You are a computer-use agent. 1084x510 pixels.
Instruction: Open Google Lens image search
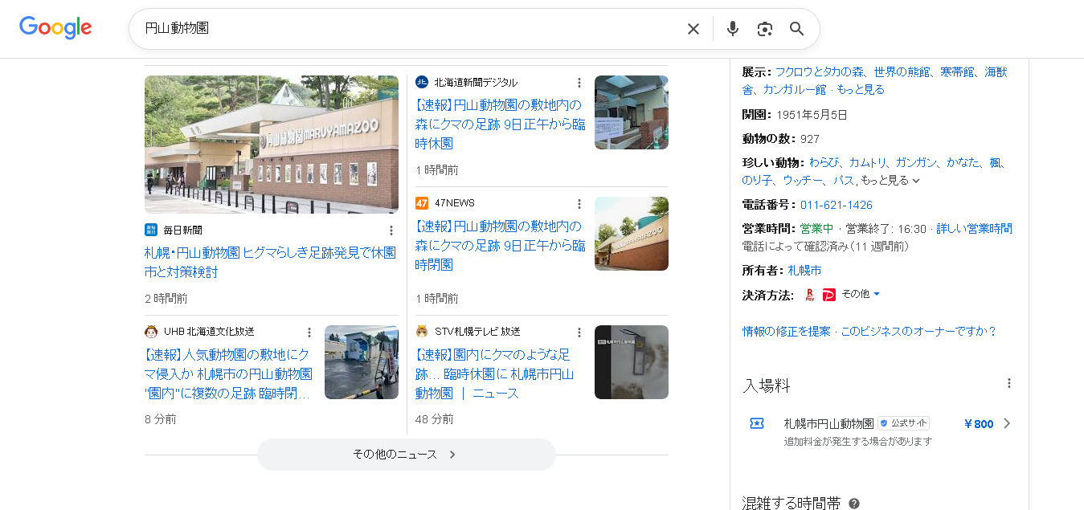764,29
